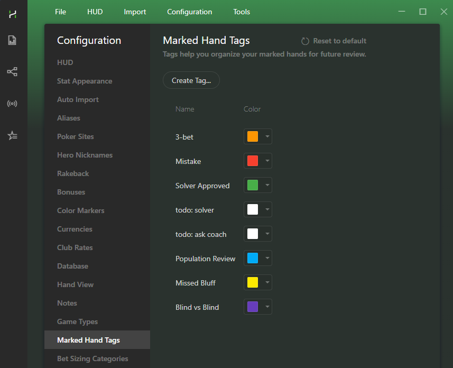The image size is (453, 368).
Task: Select the todo: solver tag name
Action: [x=195, y=210]
